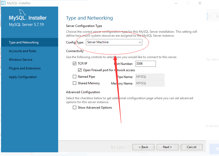Click the maximize window button
The height and width of the screenshot is (156, 219).
(x=188, y=3)
